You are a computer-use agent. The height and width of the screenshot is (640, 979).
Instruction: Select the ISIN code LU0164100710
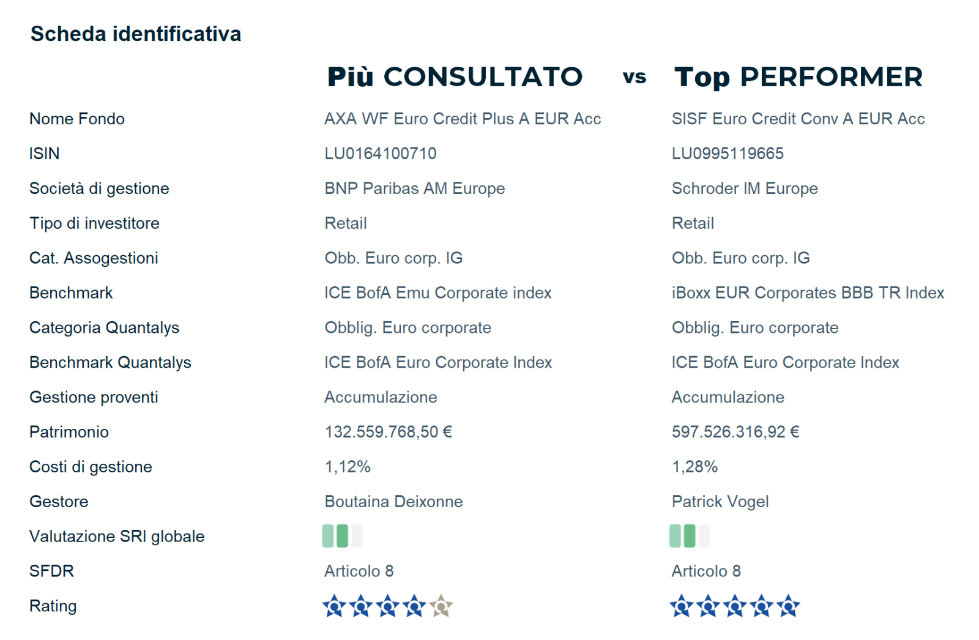tap(381, 154)
